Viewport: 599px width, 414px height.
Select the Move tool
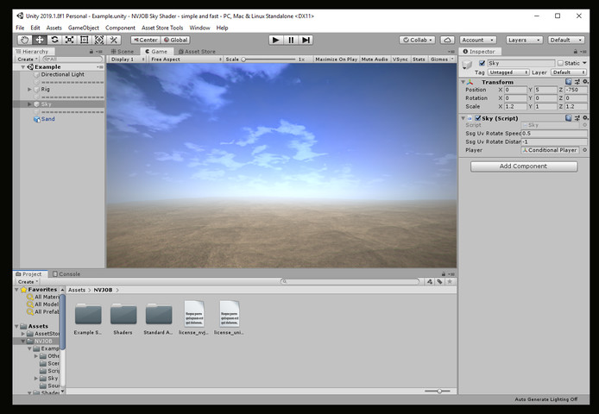click(x=40, y=40)
